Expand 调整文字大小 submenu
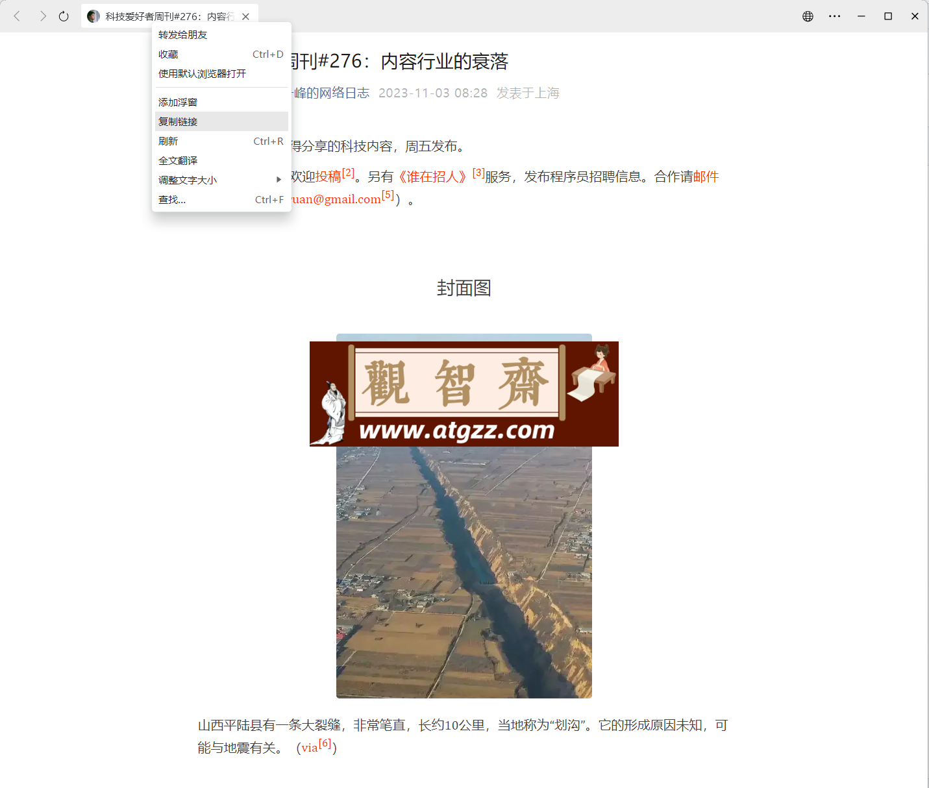Image resolution: width=929 pixels, height=788 pixels. (x=221, y=180)
